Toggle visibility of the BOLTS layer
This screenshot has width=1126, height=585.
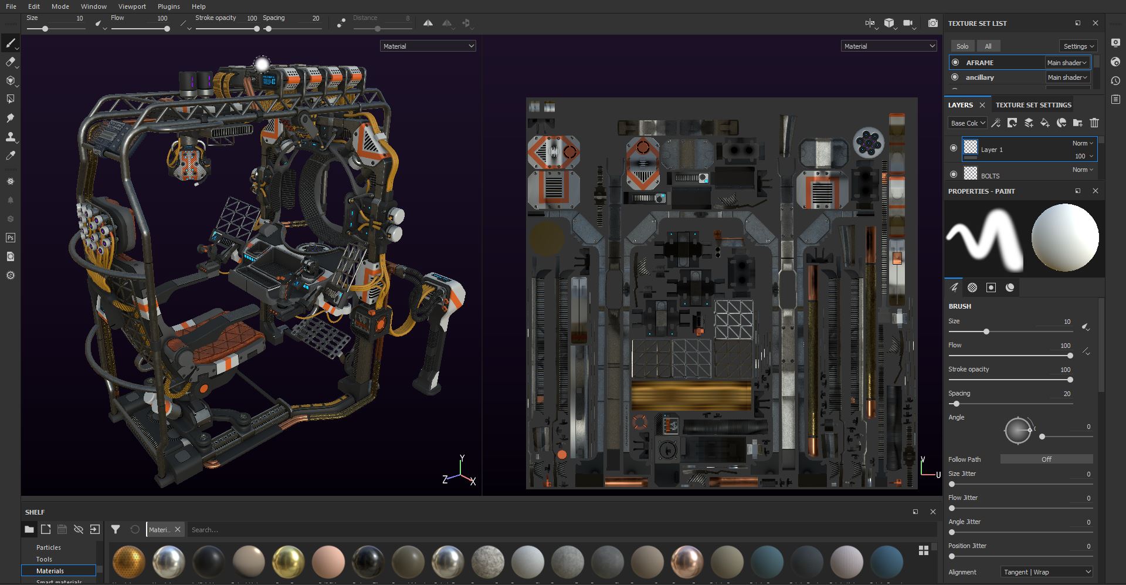click(954, 174)
